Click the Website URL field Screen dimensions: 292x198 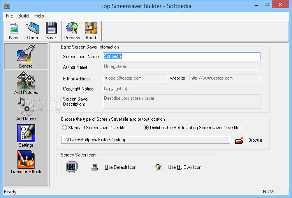pyautogui.click(x=225, y=78)
